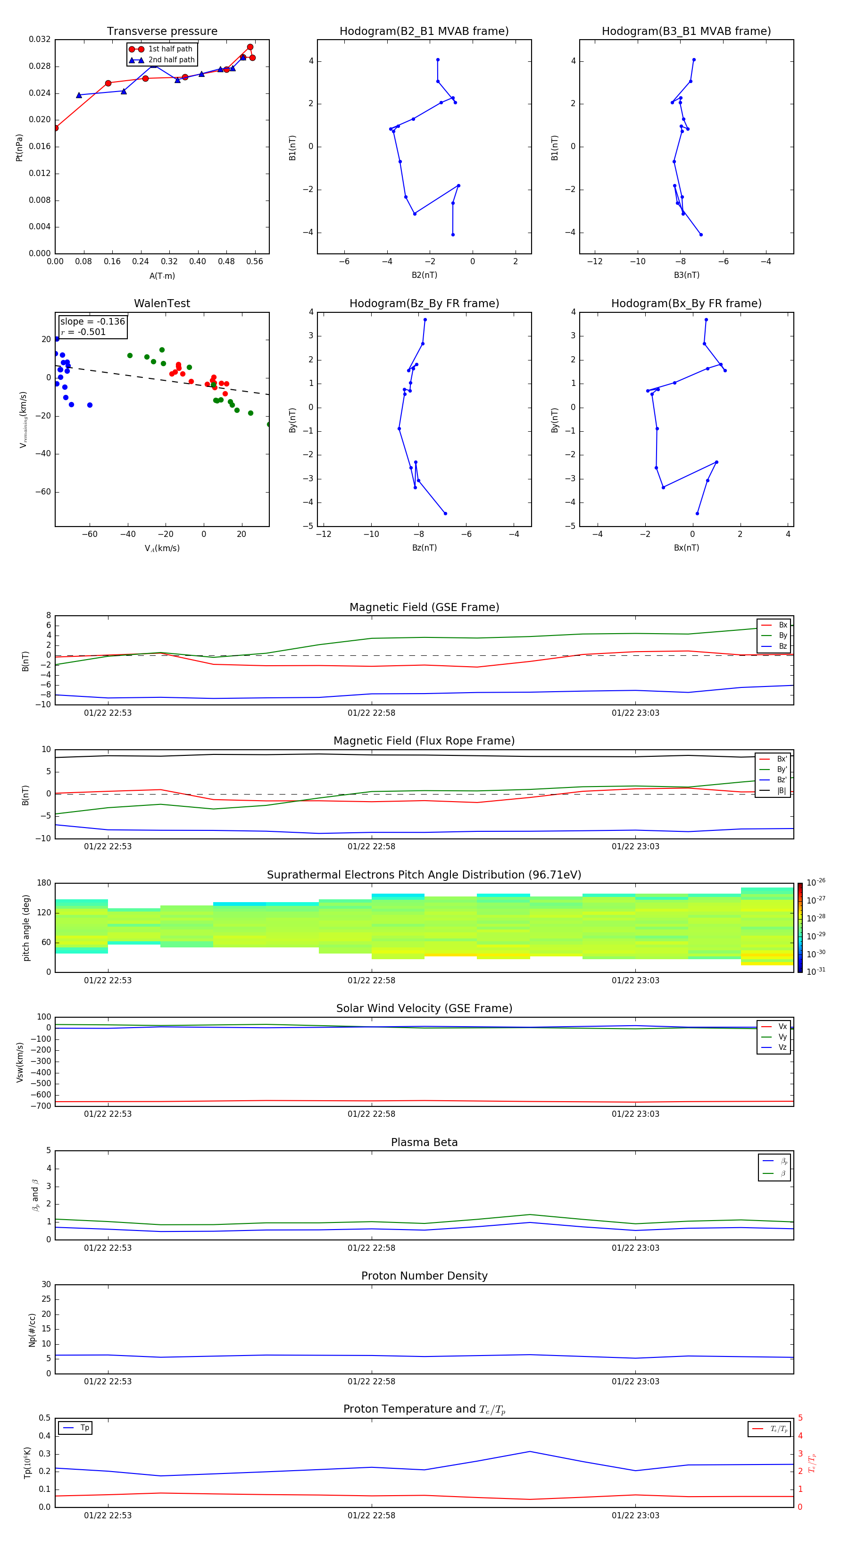The height and width of the screenshot is (1557, 849).
Task: Select the Te/Tp legend entry in temperature panel
Action: click(770, 1429)
